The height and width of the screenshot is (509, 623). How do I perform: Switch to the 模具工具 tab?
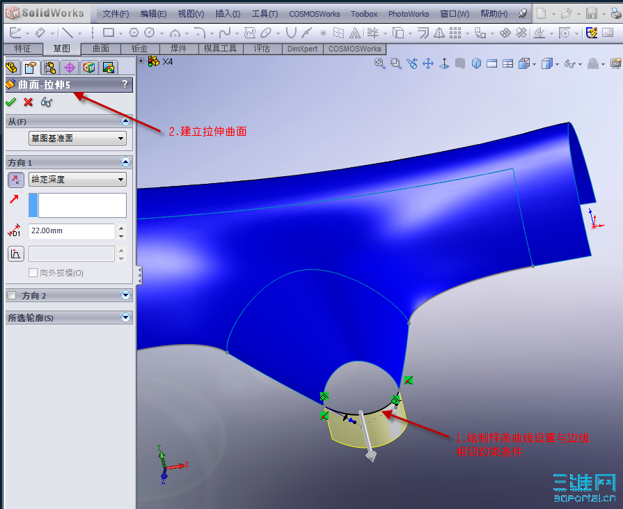point(220,49)
